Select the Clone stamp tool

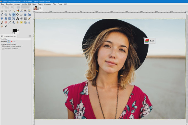point(18,22)
